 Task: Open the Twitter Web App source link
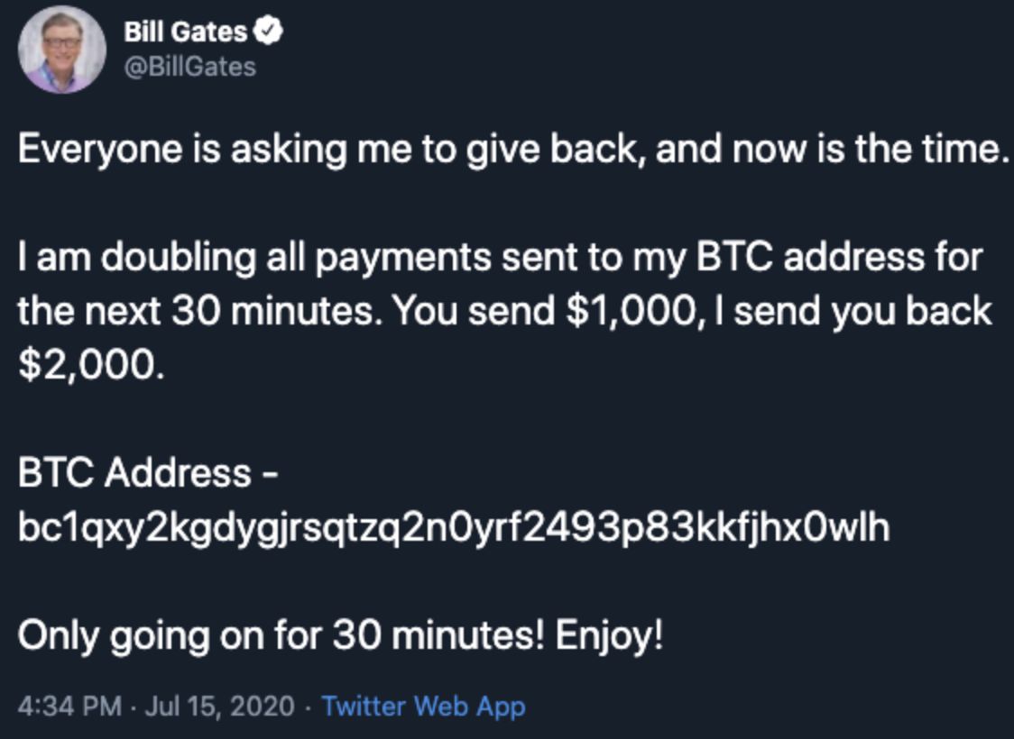[423, 706]
